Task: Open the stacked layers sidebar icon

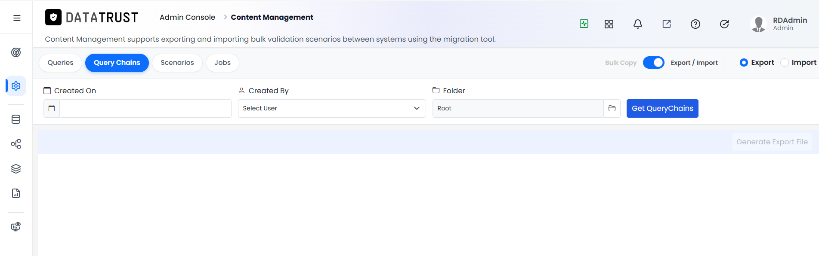Action: click(16, 169)
